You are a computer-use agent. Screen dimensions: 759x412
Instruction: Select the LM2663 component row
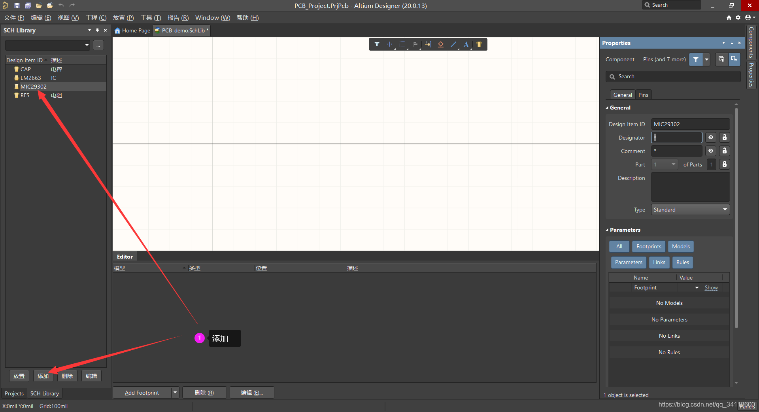pos(56,78)
